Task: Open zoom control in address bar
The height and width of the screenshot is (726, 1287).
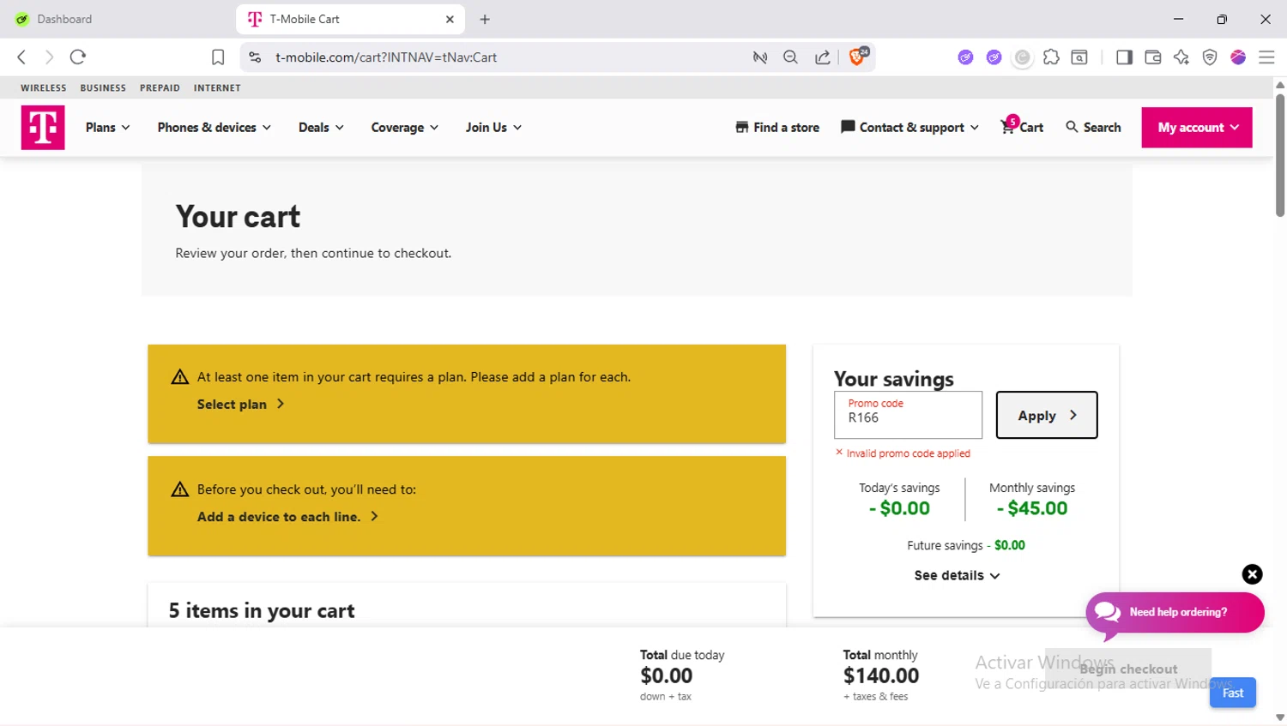Action: coord(790,57)
